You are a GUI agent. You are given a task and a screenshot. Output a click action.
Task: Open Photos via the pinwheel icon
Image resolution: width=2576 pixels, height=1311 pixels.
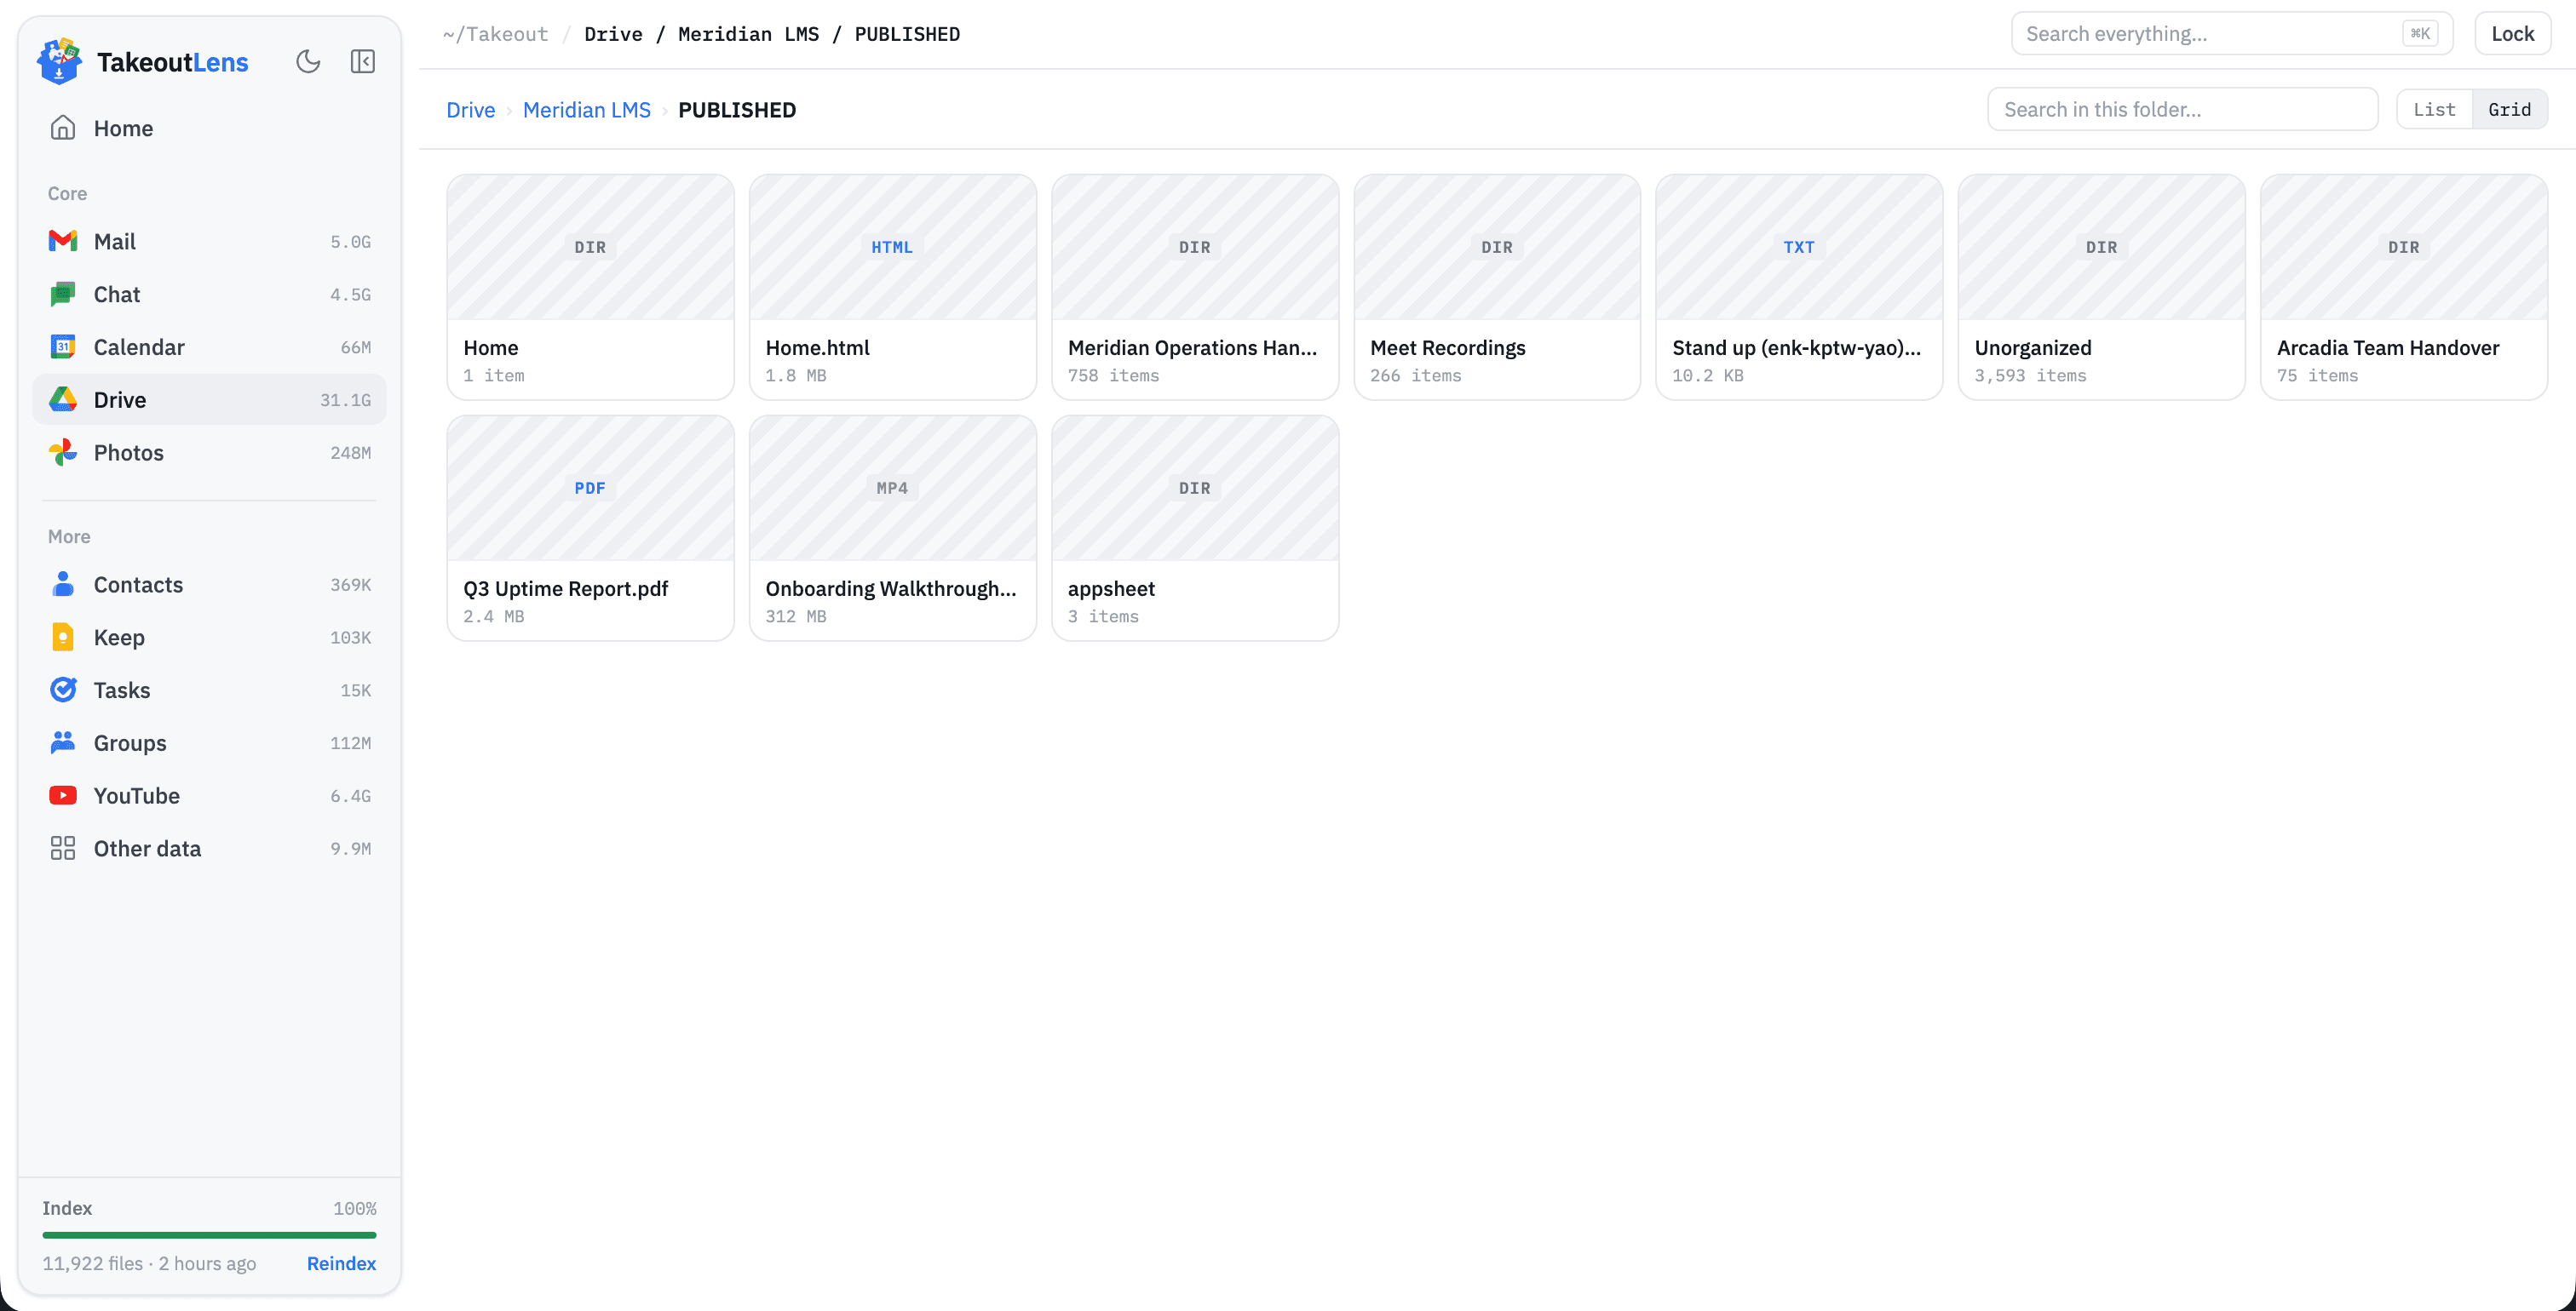click(63, 453)
